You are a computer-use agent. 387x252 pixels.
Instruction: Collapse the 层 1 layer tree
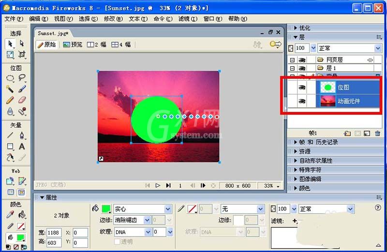point(292,68)
